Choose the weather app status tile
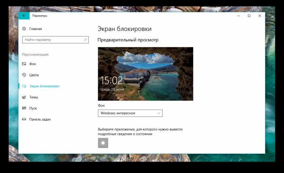The image size is (284, 173). (x=103, y=143)
